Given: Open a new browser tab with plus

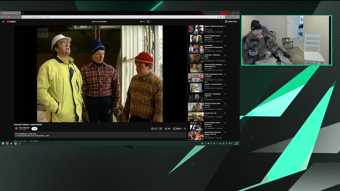Looking at the screenshot, I should coord(23,13).
